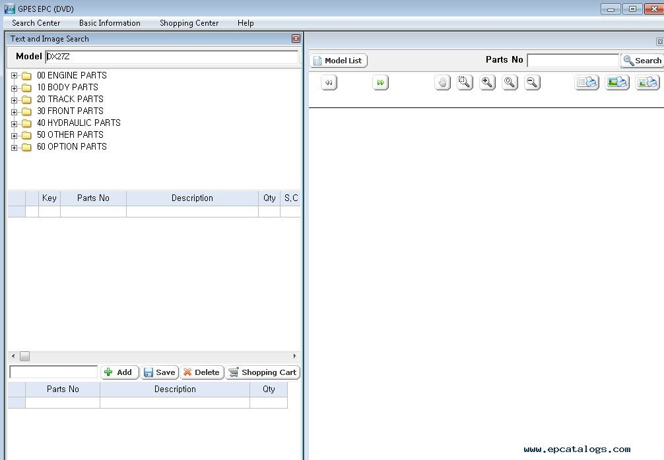Click the 60 OPTION PARTS folder icon
The image size is (664, 460).
26,147
